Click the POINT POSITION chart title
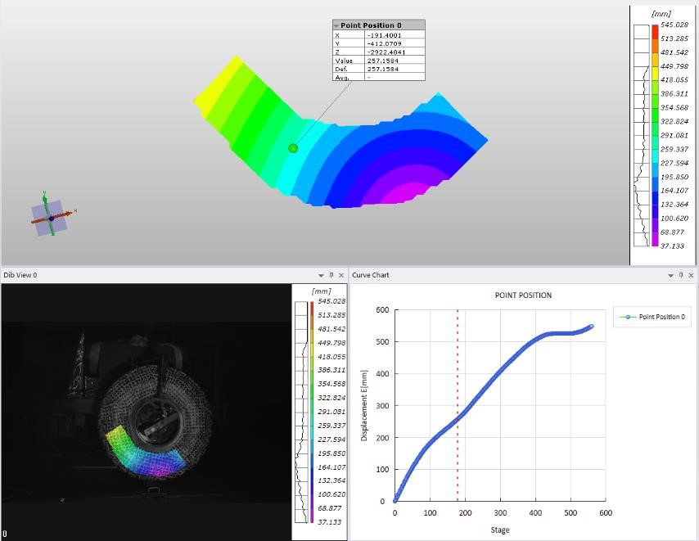This screenshot has height=541, width=699. (523, 295)
